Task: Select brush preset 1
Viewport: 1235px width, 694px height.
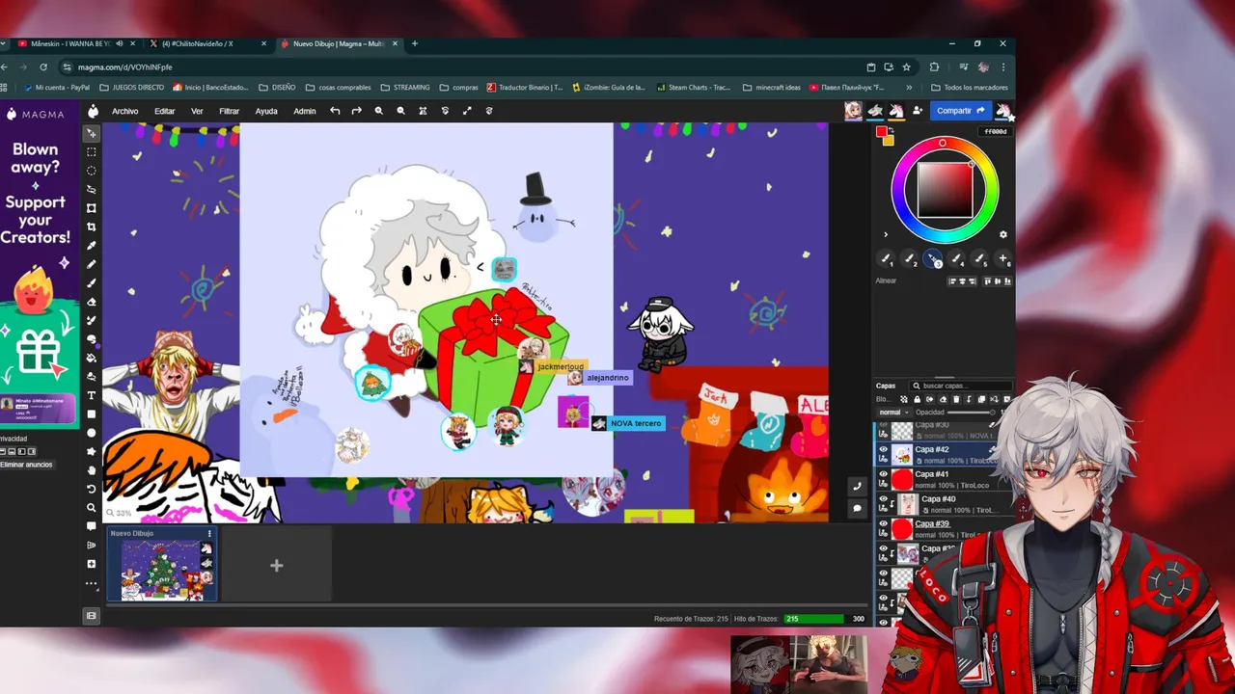Action: click(885, 258)
